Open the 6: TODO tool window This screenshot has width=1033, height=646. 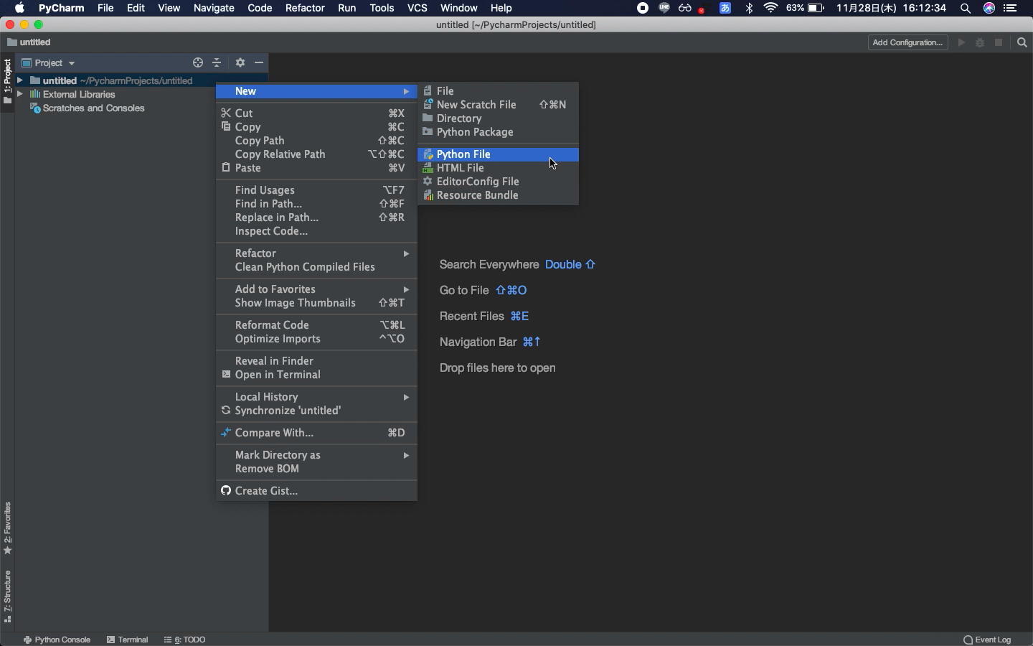184,640
